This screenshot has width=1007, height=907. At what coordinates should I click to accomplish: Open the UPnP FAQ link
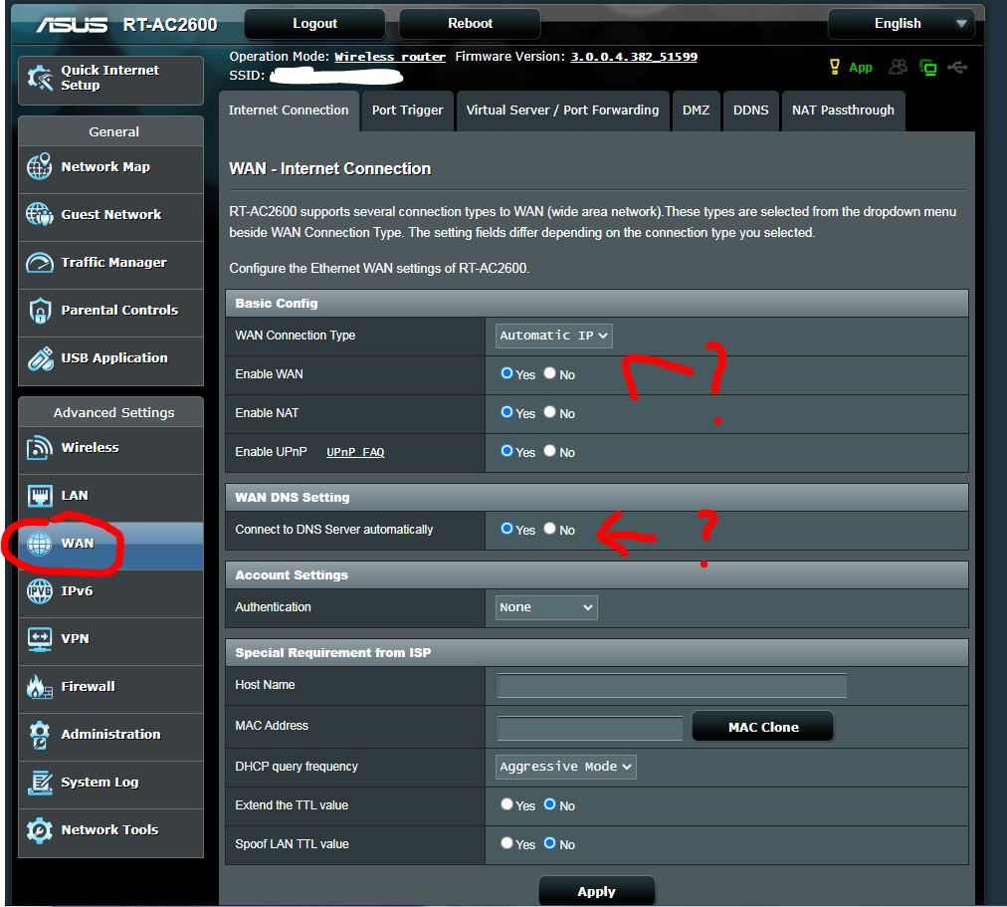pyautogui.click(x=355, y=452)
